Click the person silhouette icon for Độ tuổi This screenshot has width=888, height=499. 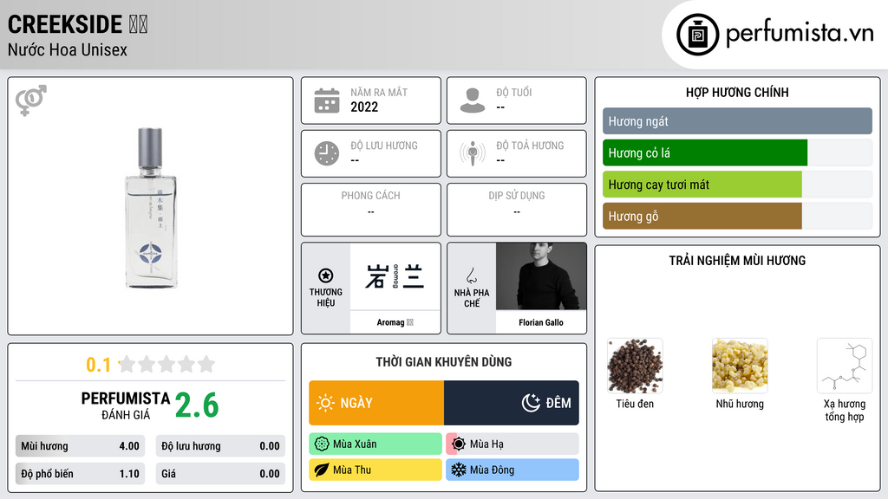click(473, 100)
